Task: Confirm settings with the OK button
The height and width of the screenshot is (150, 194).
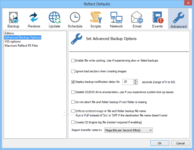Action: coord(160,143)
